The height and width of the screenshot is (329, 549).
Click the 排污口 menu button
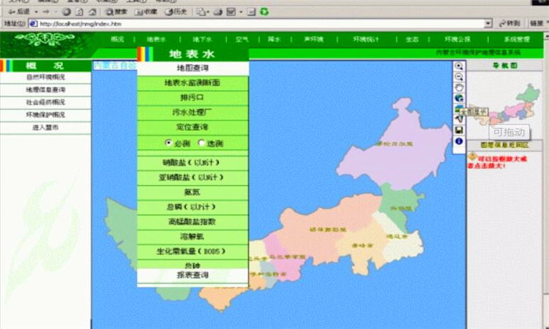[193, 98]
